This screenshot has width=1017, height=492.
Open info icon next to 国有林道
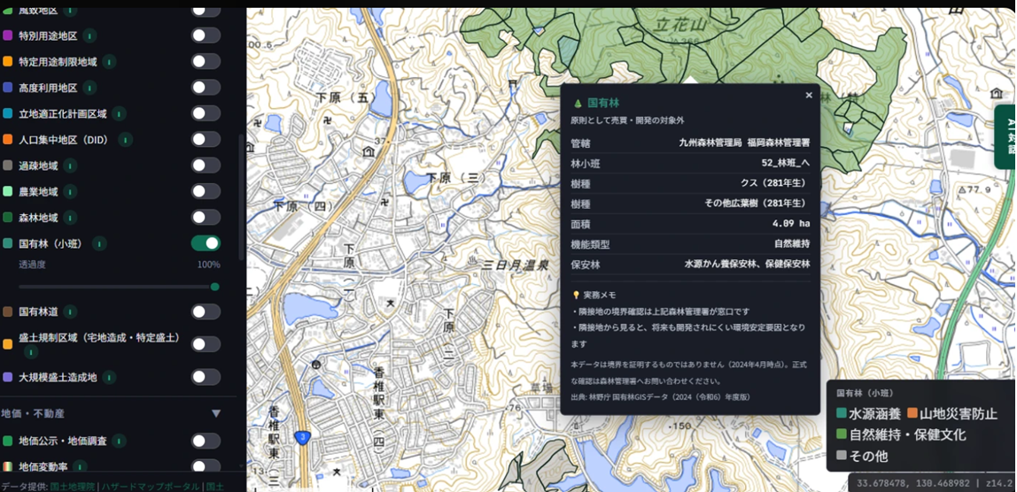(70, 311)
